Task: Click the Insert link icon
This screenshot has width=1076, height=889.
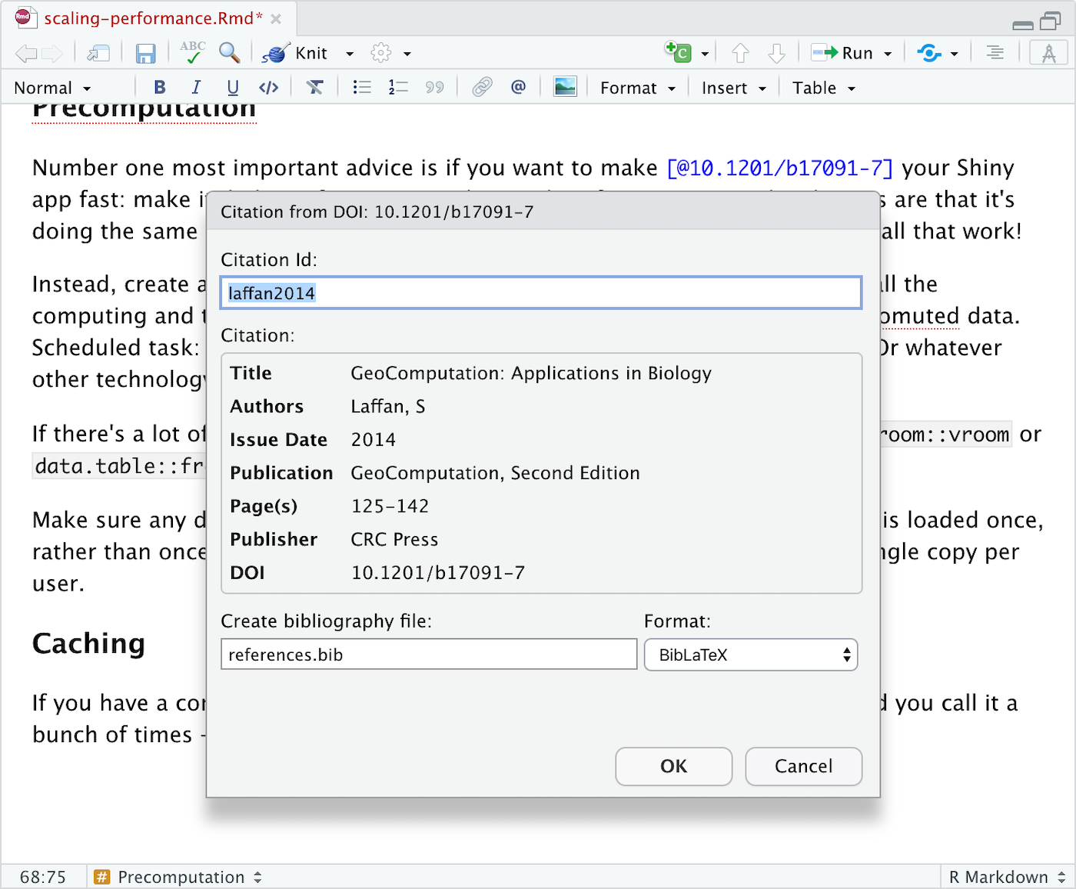Action: (x=482, y=88)
